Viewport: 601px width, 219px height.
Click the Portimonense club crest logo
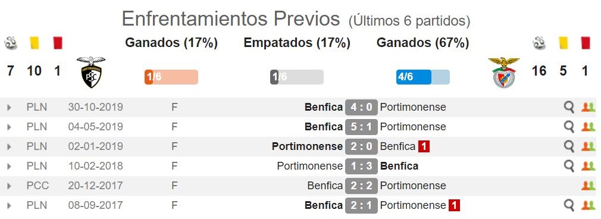tap(91, 72)
